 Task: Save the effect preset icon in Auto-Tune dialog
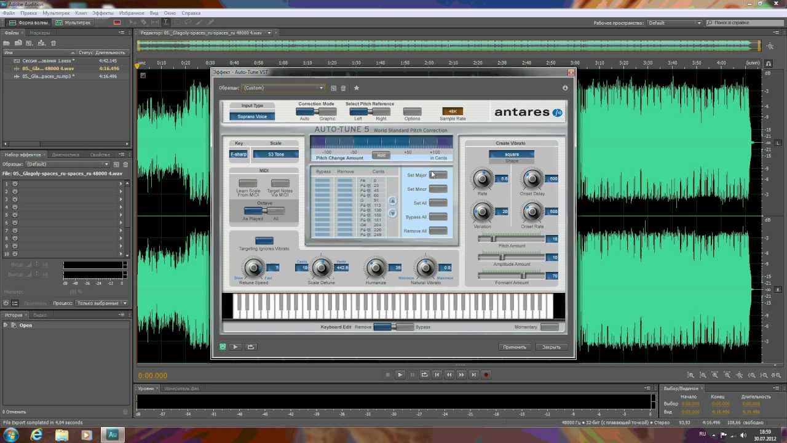[333, 88]
